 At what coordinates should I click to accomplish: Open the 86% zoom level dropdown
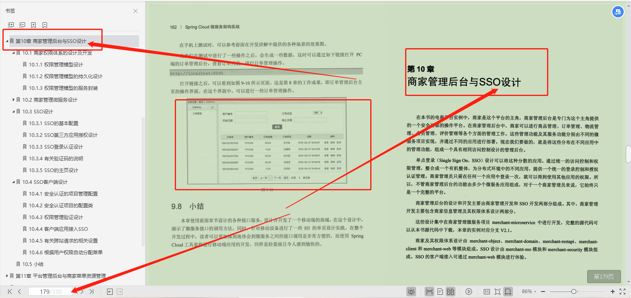pos(529,292)
